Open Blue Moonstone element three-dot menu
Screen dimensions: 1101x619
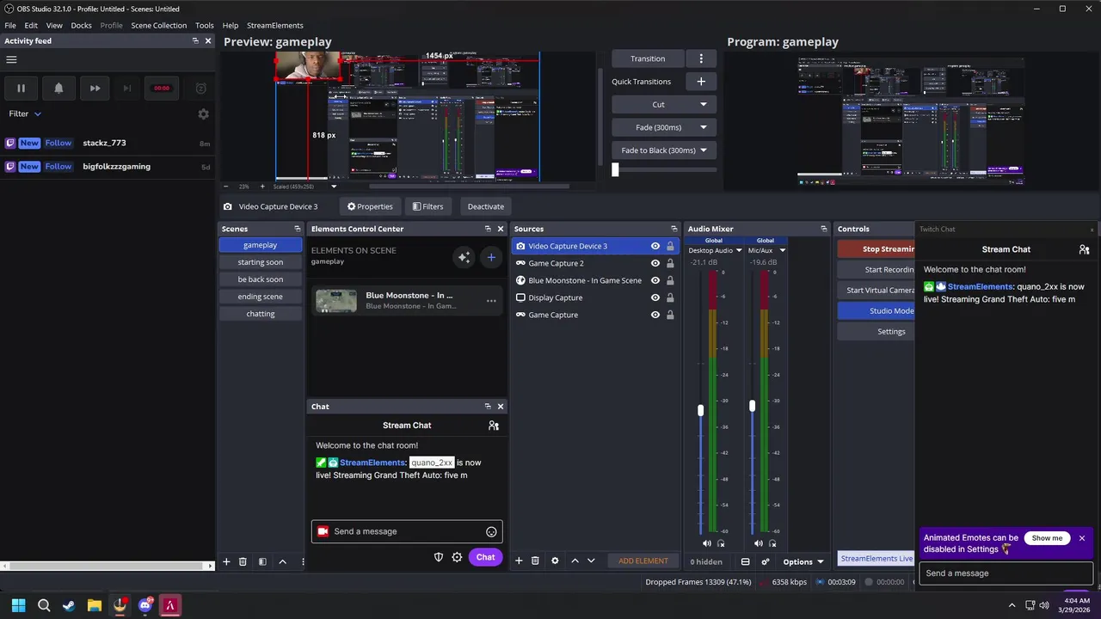click(x=491, y=301)
